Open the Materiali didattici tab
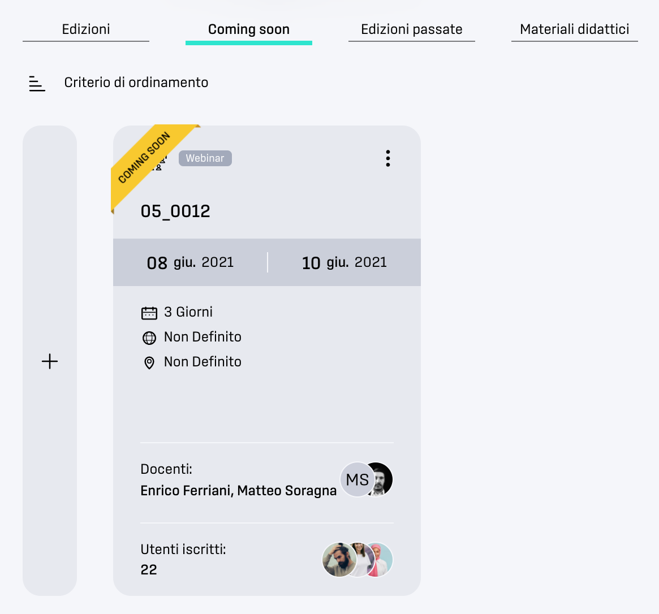 click(x=575, y=29)
